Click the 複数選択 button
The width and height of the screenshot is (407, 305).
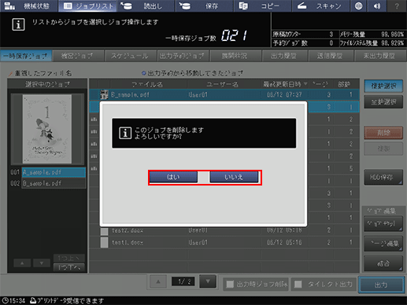pos(383,86)
